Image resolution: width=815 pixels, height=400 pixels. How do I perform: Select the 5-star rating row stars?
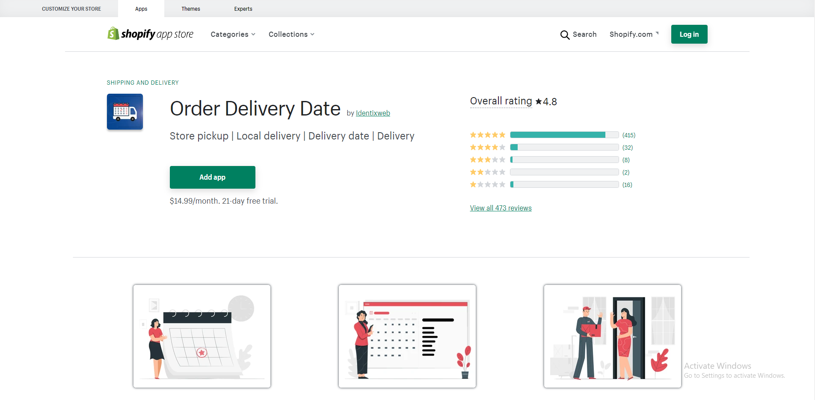(x=487, y=134)
